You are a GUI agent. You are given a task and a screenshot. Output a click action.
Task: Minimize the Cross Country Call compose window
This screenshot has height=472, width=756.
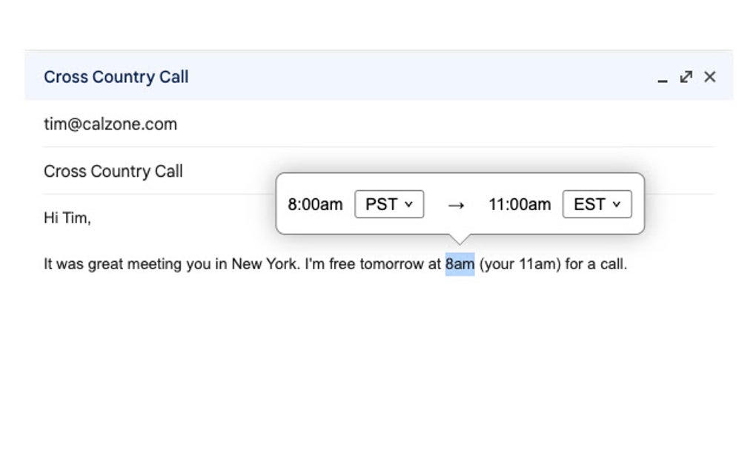click(x=663, y=78)
